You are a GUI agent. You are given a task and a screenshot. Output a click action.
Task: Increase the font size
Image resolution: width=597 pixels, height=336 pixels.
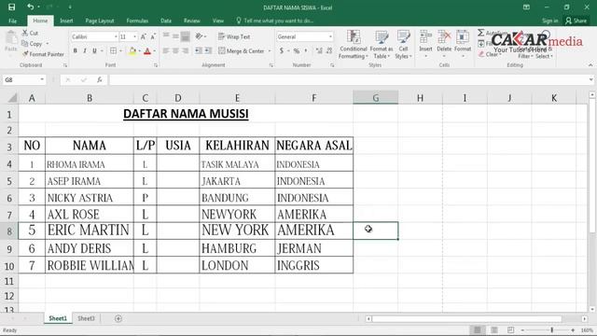[144, 37]
